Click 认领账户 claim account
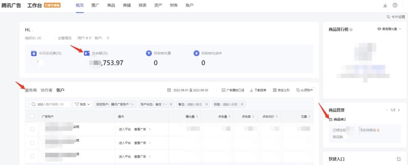This screenshot has width=408, height=165. click(304, 90)
